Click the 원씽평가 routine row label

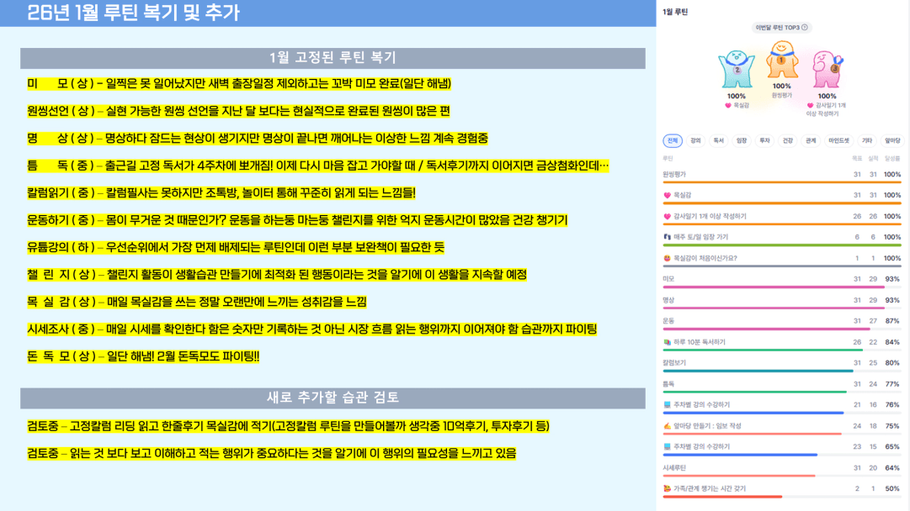click(675, 174)
